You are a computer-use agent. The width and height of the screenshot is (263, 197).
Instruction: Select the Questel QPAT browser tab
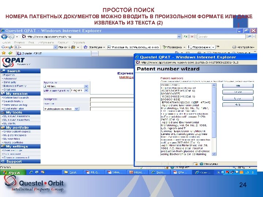[x=54, y=53]
